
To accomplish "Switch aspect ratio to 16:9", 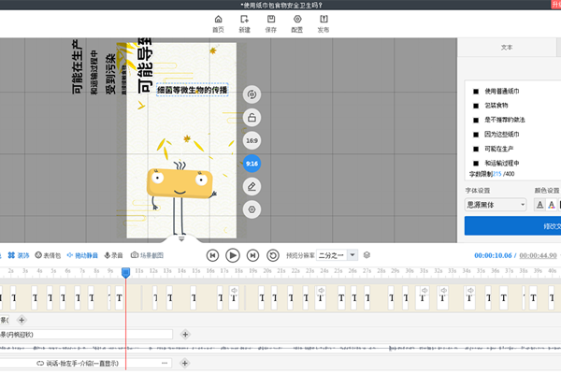I will click(252, 140).
